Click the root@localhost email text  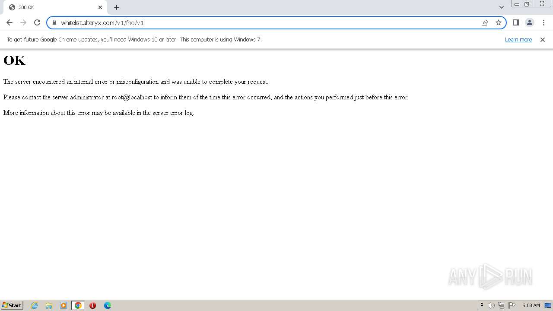[132, 97]
